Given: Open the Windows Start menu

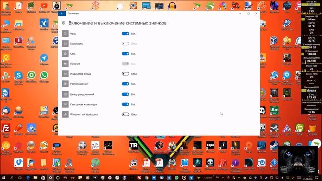Looking at the screenshot, I should (4, 178).
